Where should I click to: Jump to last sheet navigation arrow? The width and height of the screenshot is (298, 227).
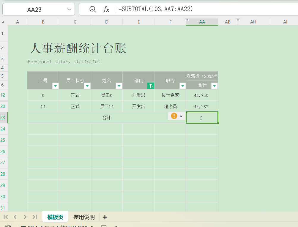pyautogui.click(x=34, y=217)
